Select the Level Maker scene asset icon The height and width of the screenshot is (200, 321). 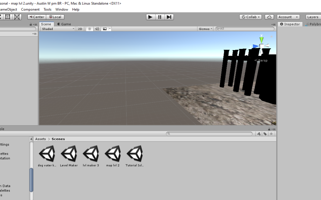click(69, 154)
